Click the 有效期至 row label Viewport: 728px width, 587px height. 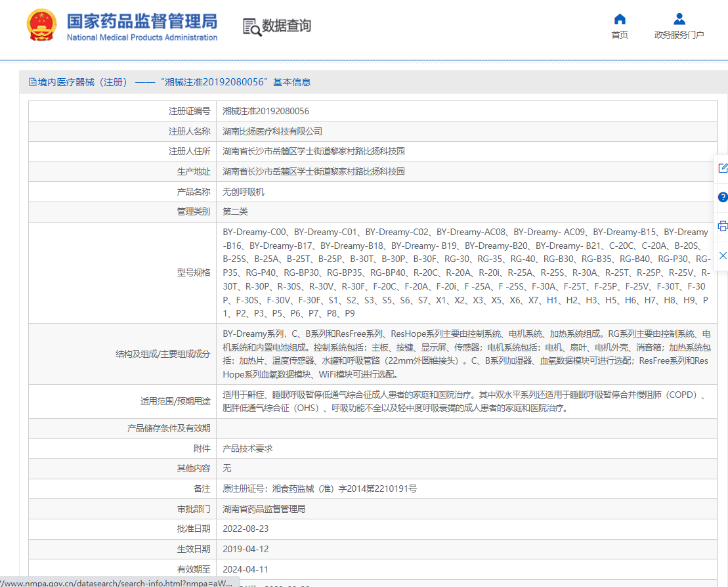click(194, 569)
